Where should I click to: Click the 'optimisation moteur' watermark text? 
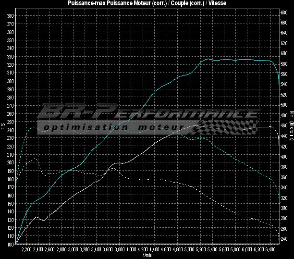(113, 127)
